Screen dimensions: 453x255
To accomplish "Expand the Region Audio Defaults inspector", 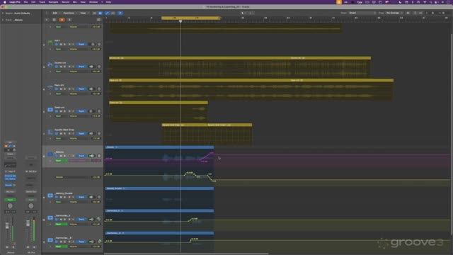I will 3,13.
